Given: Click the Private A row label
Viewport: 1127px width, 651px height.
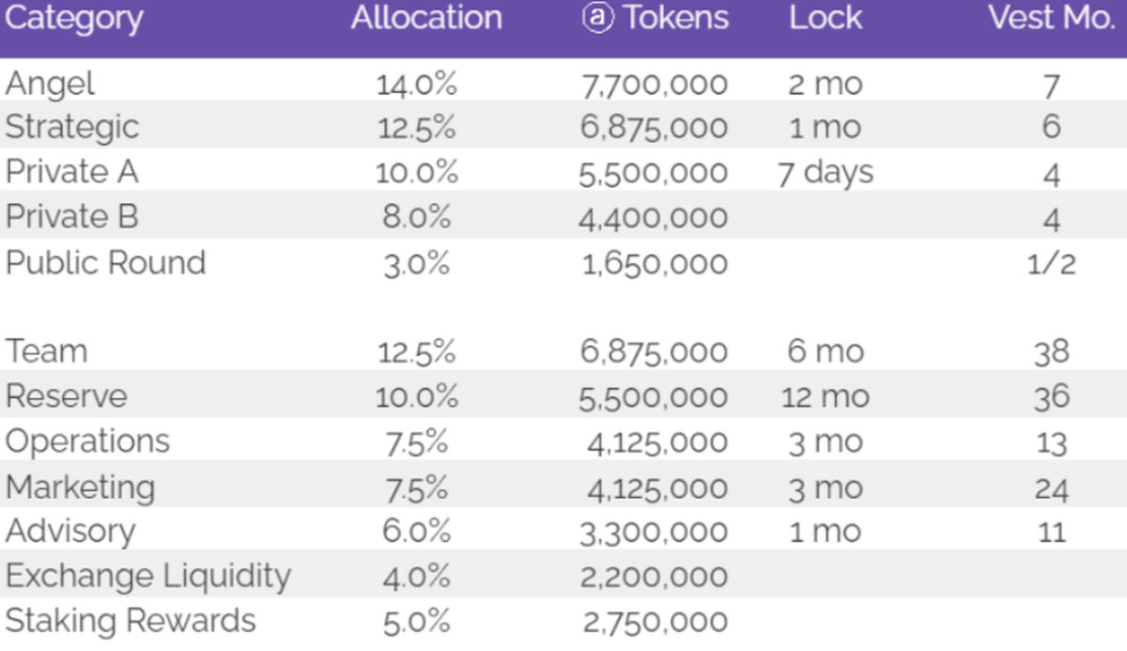Looking at the screenshot, I should tap(70, 172).
